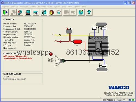Screen dimensions: 136x102
Task: Open the System menu
Action: click(57, 7)
